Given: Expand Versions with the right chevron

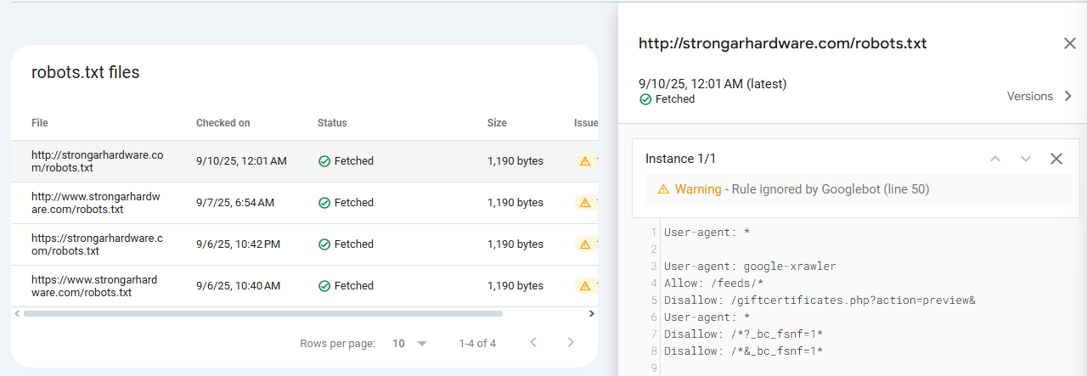Looking at the screenshot, I should point(1067,96).
